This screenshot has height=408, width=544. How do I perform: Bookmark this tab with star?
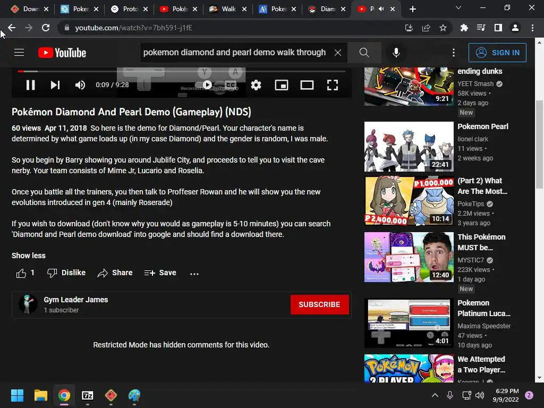[443, 28]
